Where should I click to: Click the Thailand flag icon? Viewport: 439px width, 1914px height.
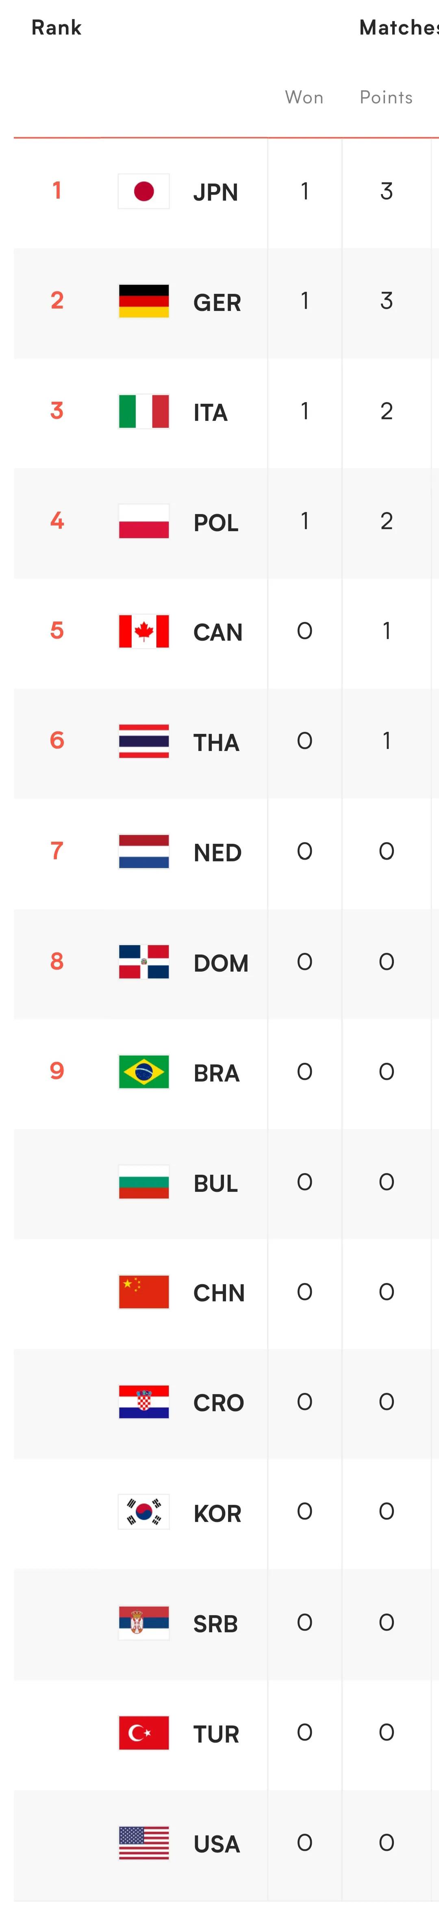click(x=144, y=742)
